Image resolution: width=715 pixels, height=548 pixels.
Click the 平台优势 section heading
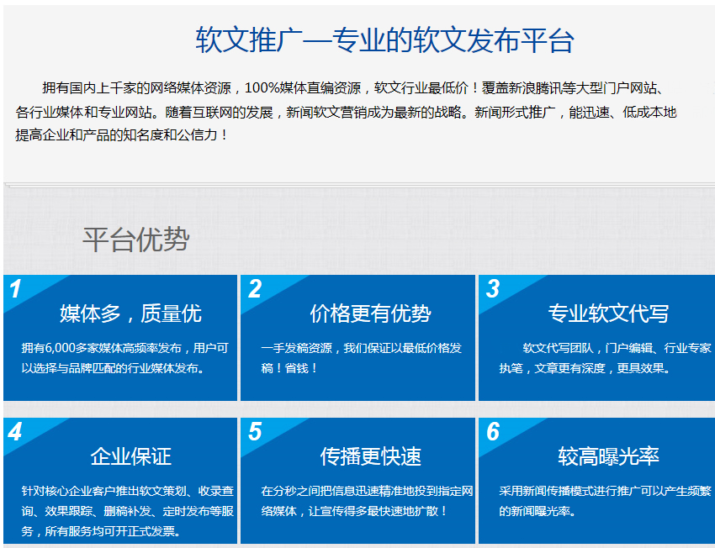pos(135,240)
